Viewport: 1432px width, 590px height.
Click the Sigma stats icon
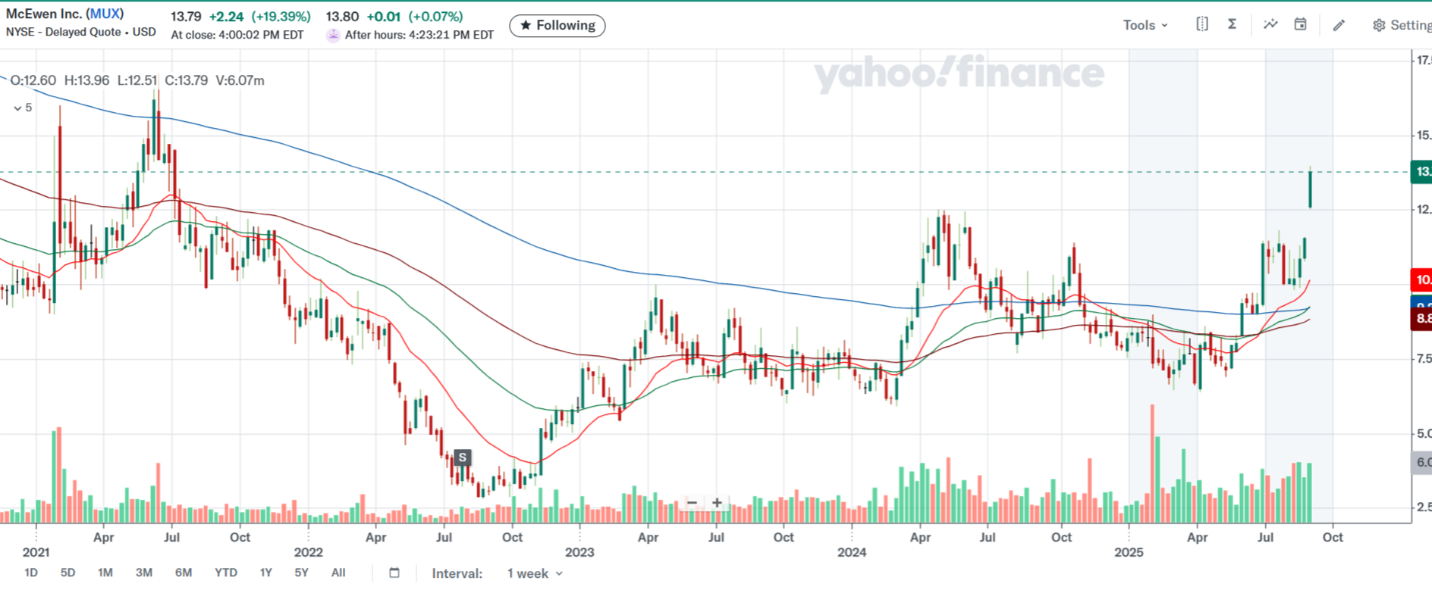1233,24
